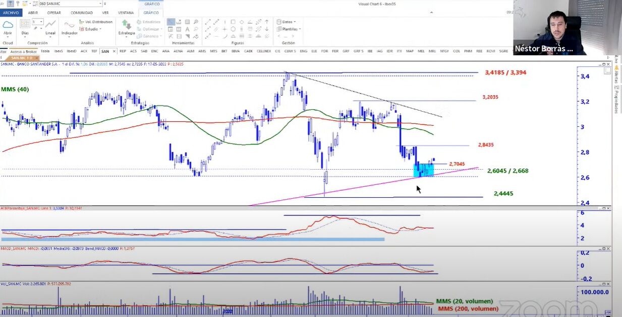Select the cyan highlighted rectangle on chart
The image size is (622, 317).
click(x=424, y=170)
